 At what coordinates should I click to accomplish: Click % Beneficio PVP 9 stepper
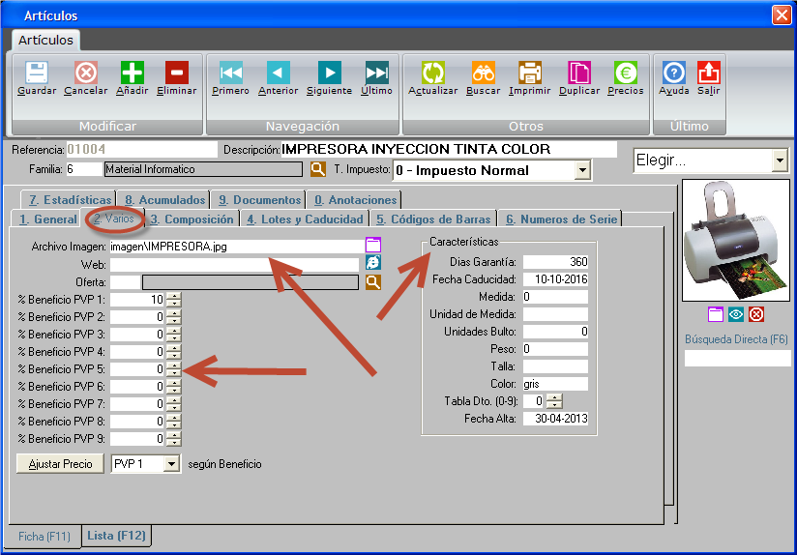point(174,439)
